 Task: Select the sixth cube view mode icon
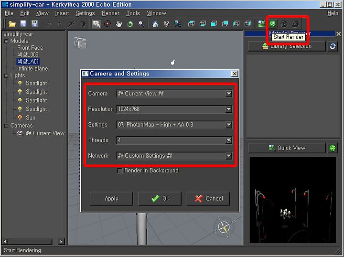[247, 24]
